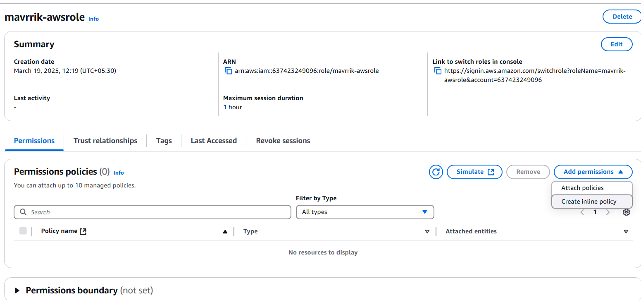This screenshot has width=641, height=300.
Task: Refresh the permissions policies list
Action: tap(436, 172)
